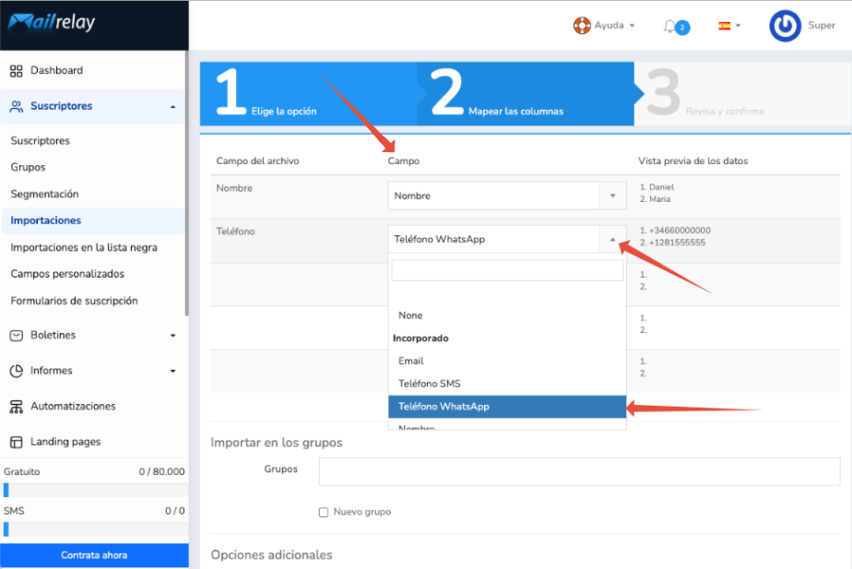The image size is (852, 569).
Task: Click the Ayuda lifebuoy icon
Action: 582,26
